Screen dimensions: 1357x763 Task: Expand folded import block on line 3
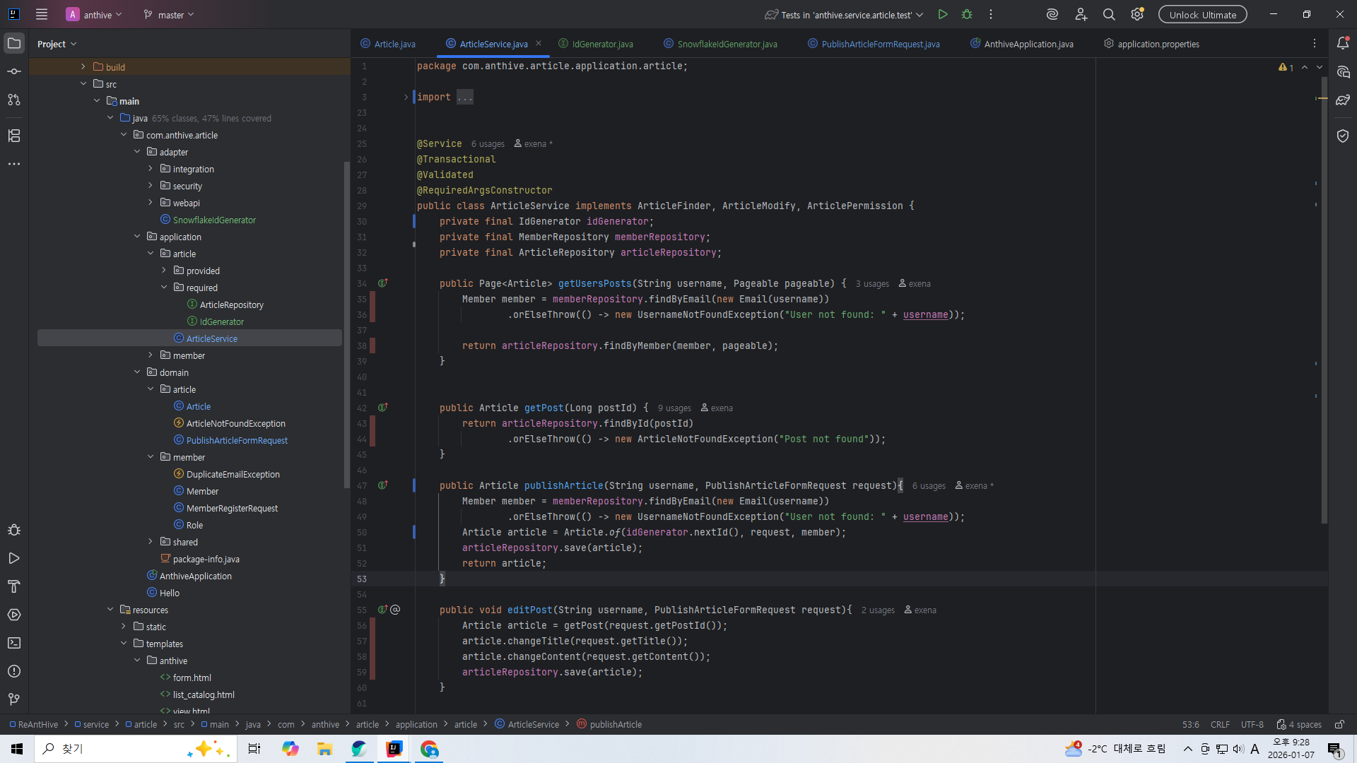(x=406, y=97)
